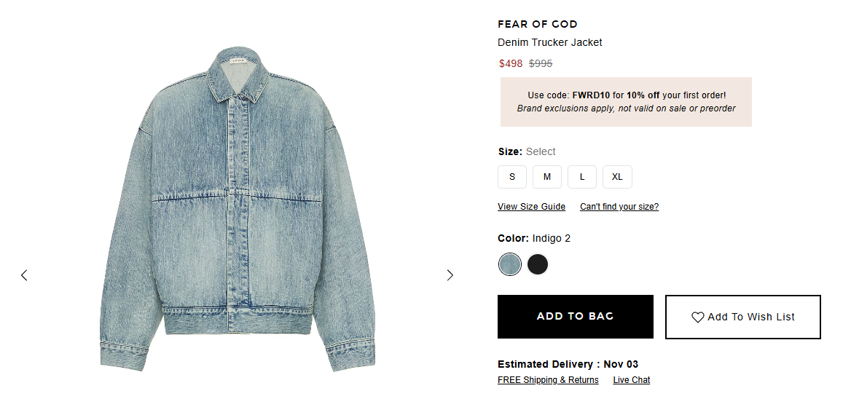Choose size M
The width and height of the screenshot is (851, 407).
pos(547,177)
